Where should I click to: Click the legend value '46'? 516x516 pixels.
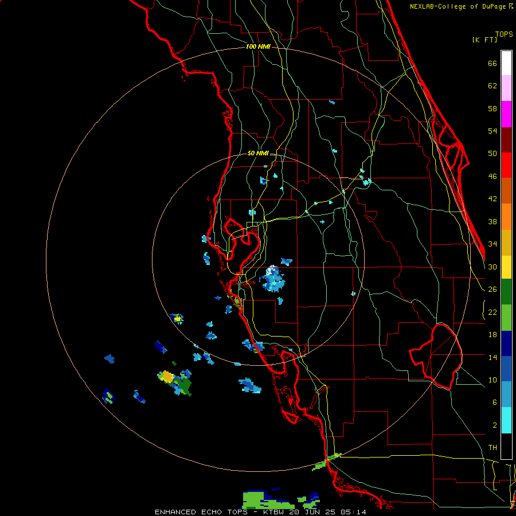click(492, 177)
